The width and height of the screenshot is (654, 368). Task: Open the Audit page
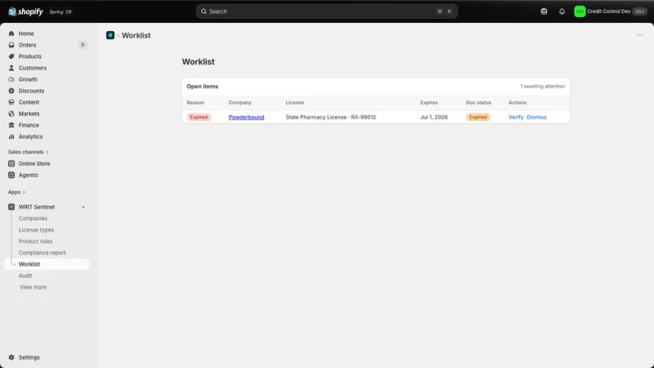25,276
